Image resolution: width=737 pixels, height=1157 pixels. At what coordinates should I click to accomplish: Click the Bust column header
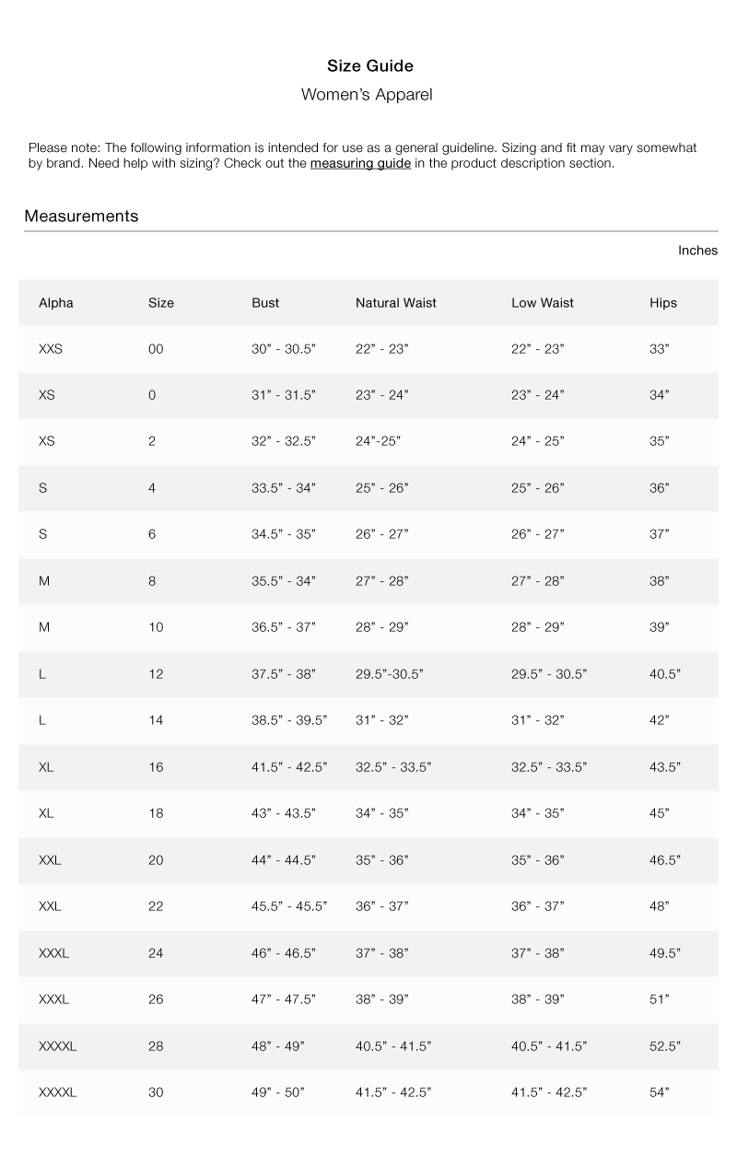265,303
